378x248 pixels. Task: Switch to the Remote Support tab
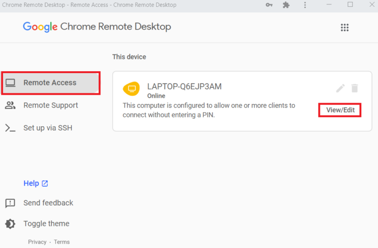point(50,106)
